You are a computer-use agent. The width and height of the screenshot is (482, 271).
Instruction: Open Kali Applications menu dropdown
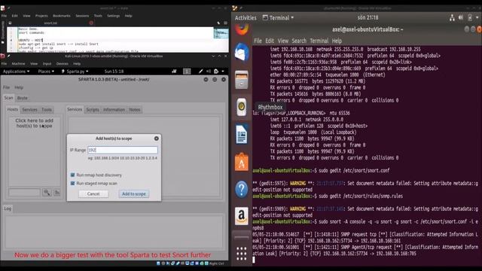17,72
